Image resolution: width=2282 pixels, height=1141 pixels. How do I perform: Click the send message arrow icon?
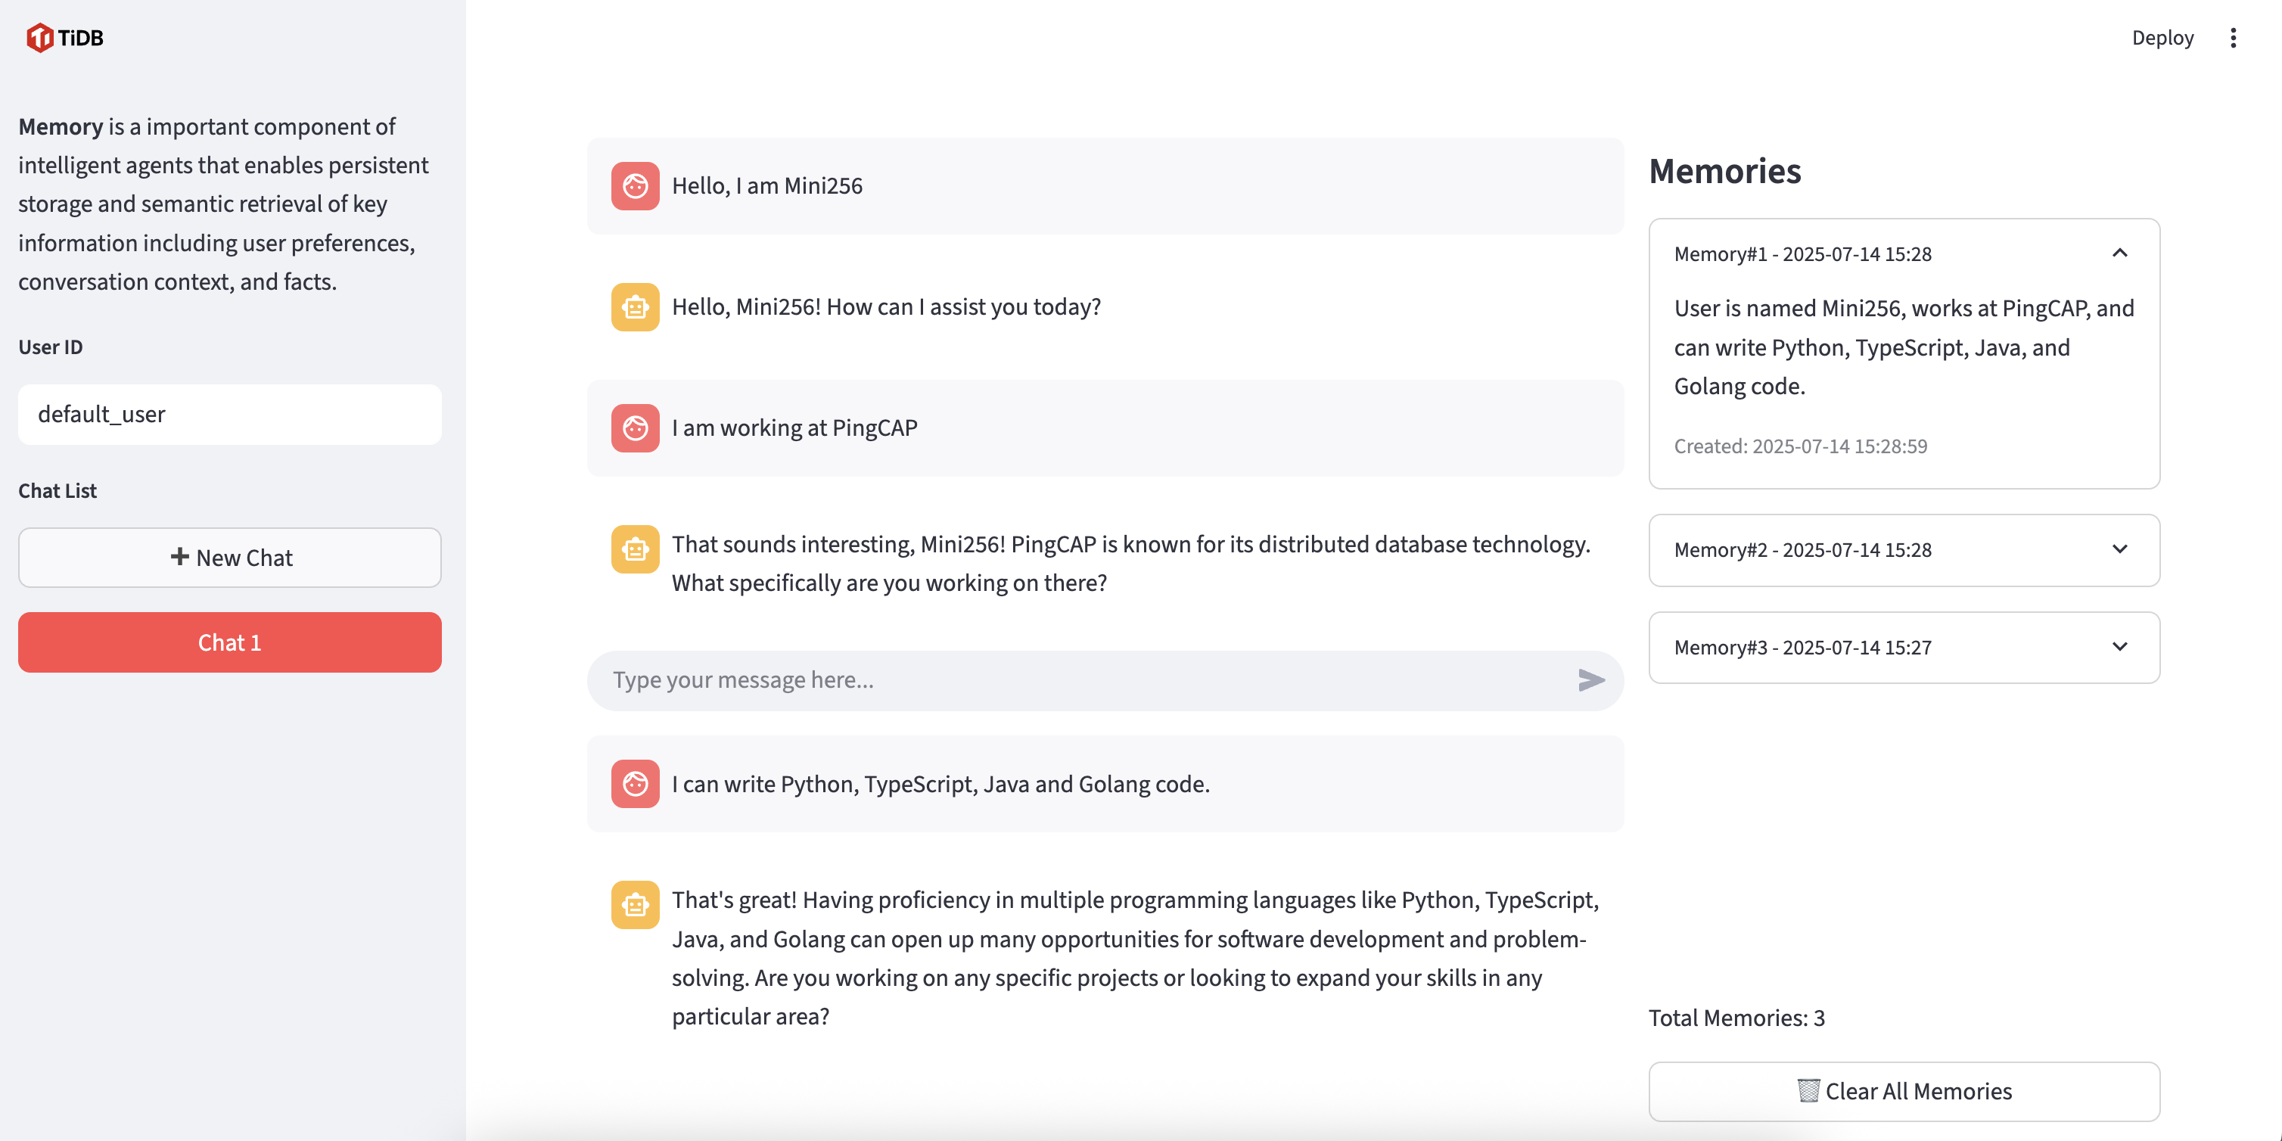1592,680
